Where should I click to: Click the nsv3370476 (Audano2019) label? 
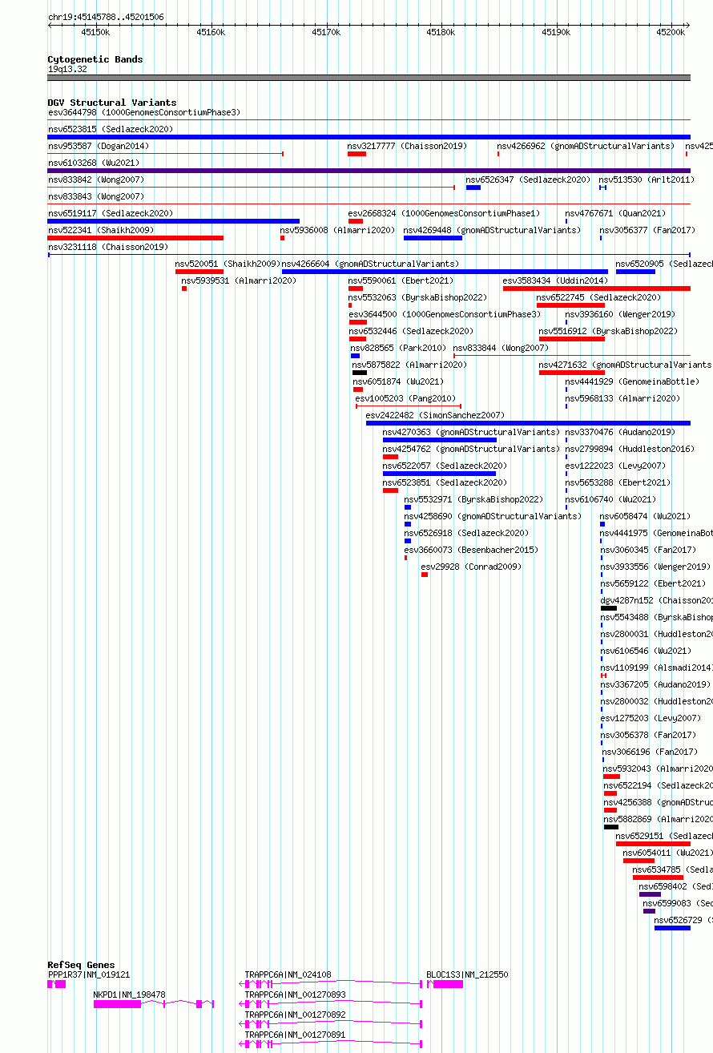point(620,432)
